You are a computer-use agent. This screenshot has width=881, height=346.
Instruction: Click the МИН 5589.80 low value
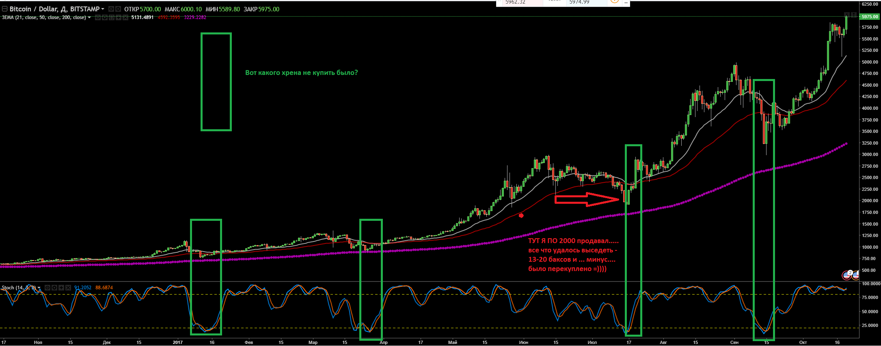pyautogui.click(x=223, y=9)
